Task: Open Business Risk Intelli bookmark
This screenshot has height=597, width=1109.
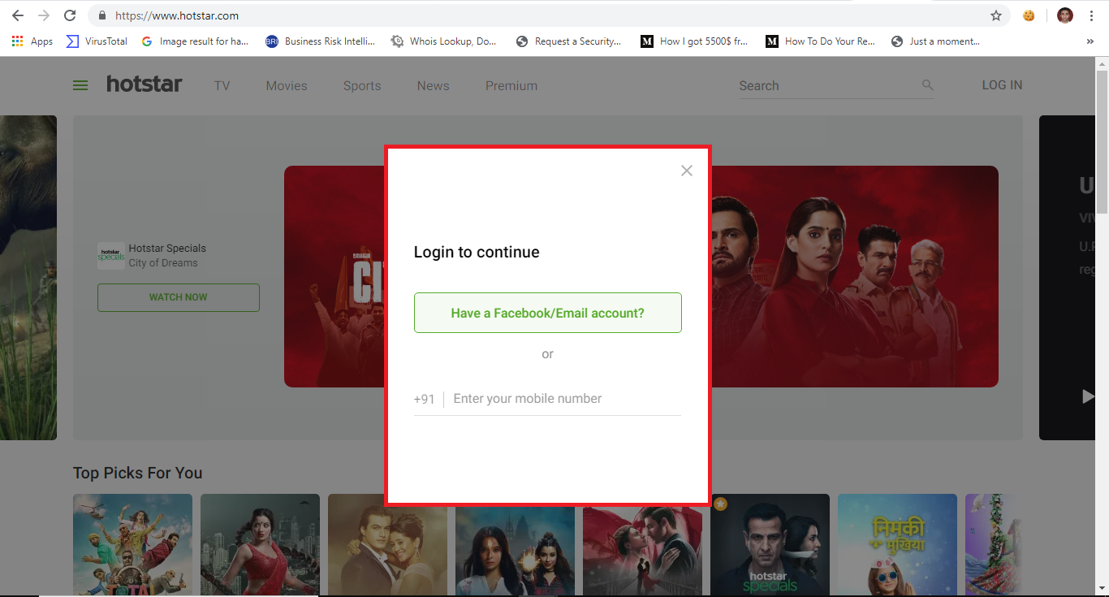Action: coord(320,41)
